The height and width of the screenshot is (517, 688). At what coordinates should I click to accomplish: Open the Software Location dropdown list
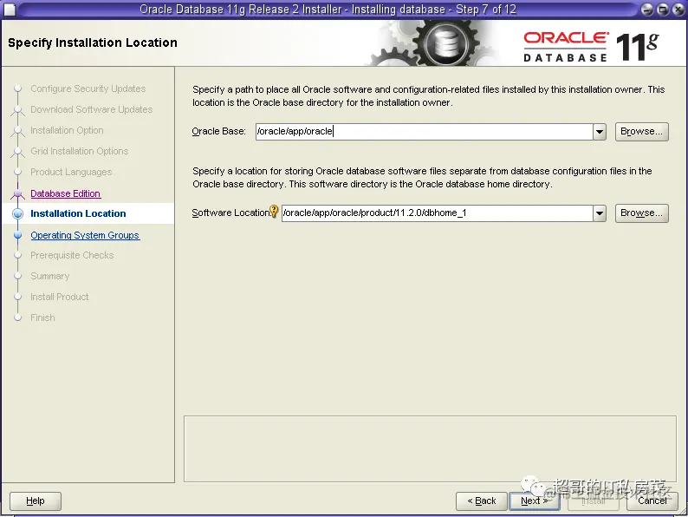(x=600, y=213)
